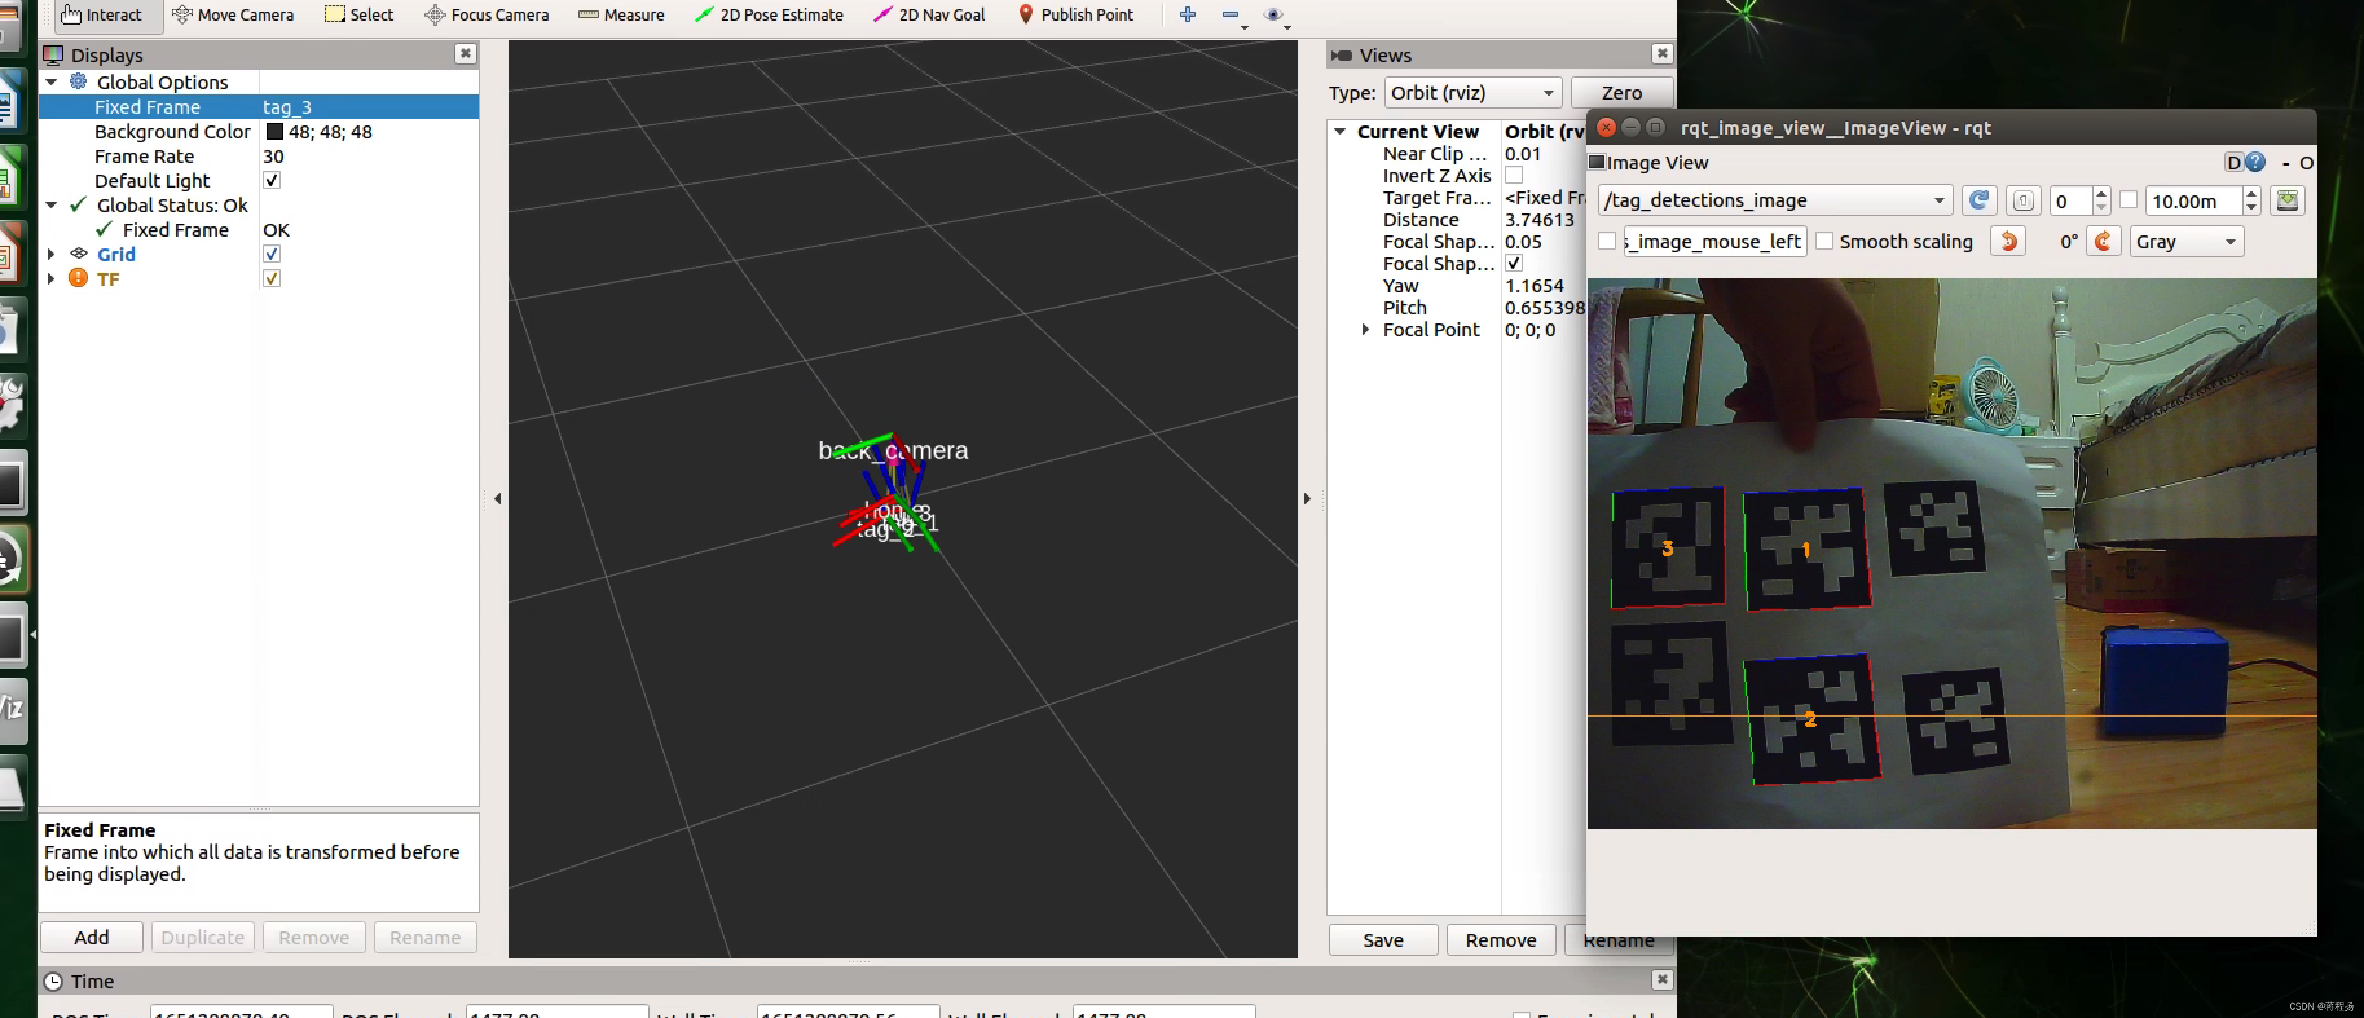Click the Zero button in Views panel

tap(1622, 92)
